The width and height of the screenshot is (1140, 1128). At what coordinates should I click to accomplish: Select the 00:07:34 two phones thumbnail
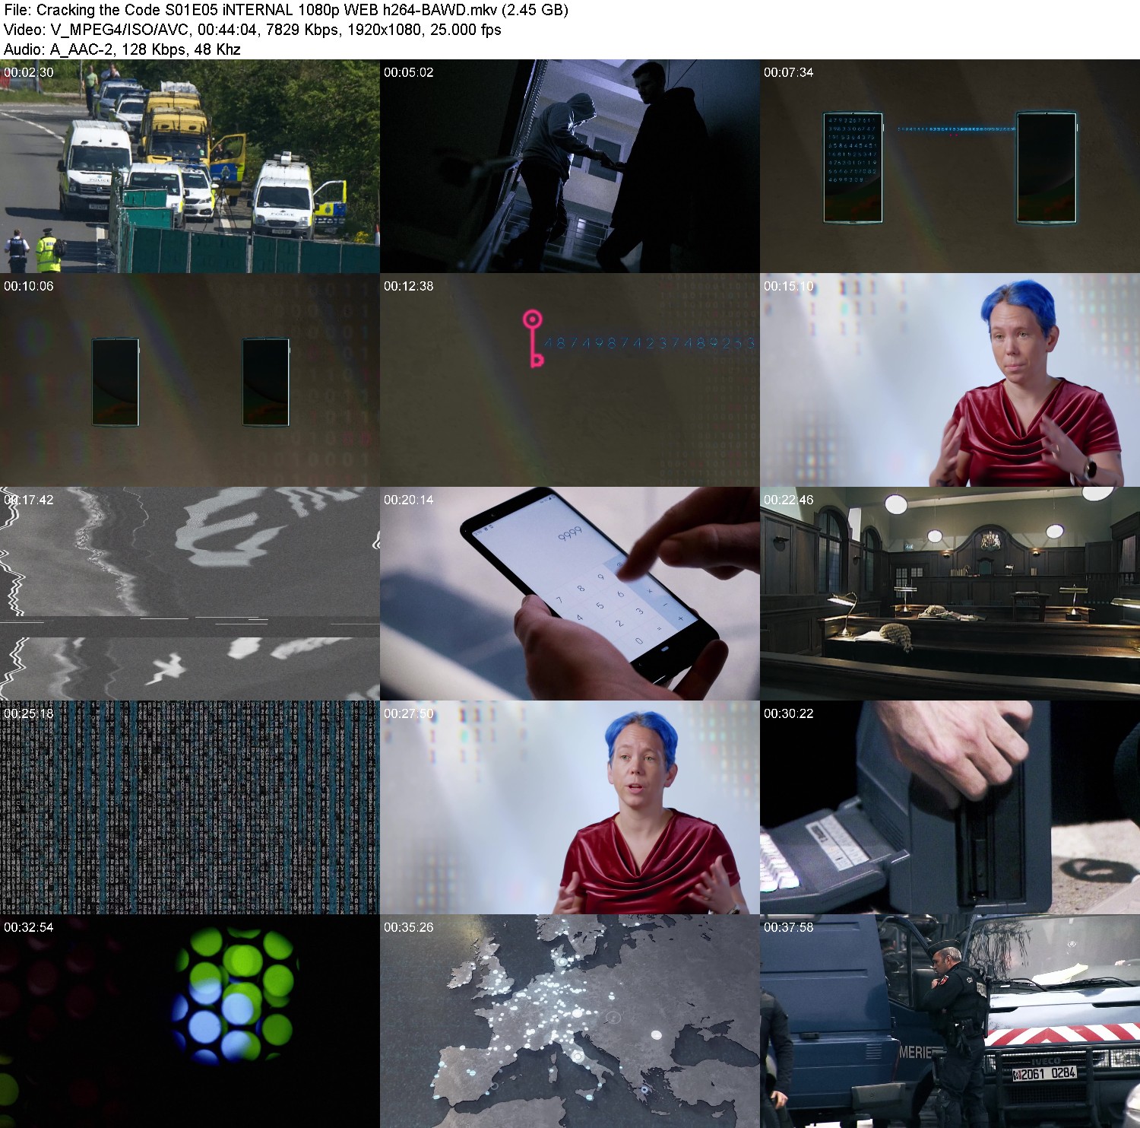coord(950,167)
